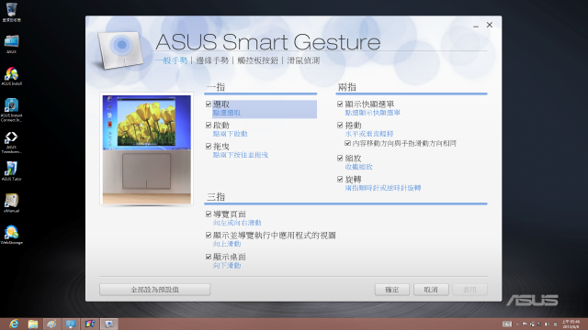Click the 向左或向右滑動 description link
This screenshot has width=588, height=330.
click(237, 223)
